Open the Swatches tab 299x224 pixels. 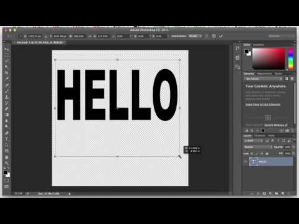click(x=259, y=45)
